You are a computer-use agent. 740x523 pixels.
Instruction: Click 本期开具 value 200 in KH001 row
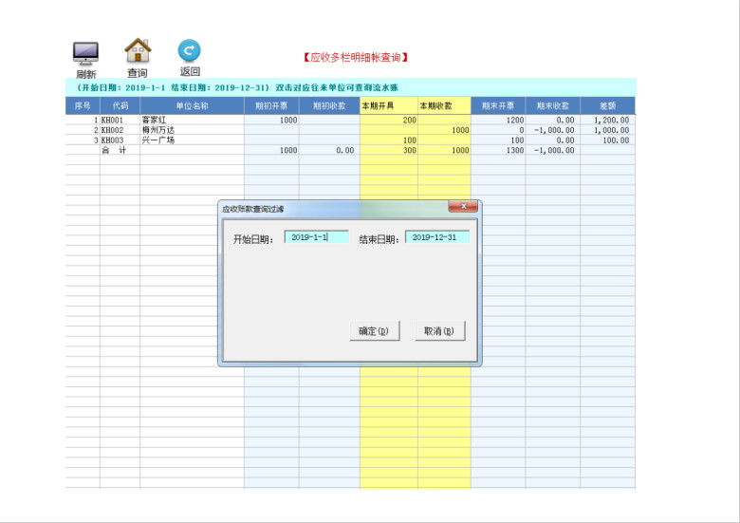[x=409, y=120]
